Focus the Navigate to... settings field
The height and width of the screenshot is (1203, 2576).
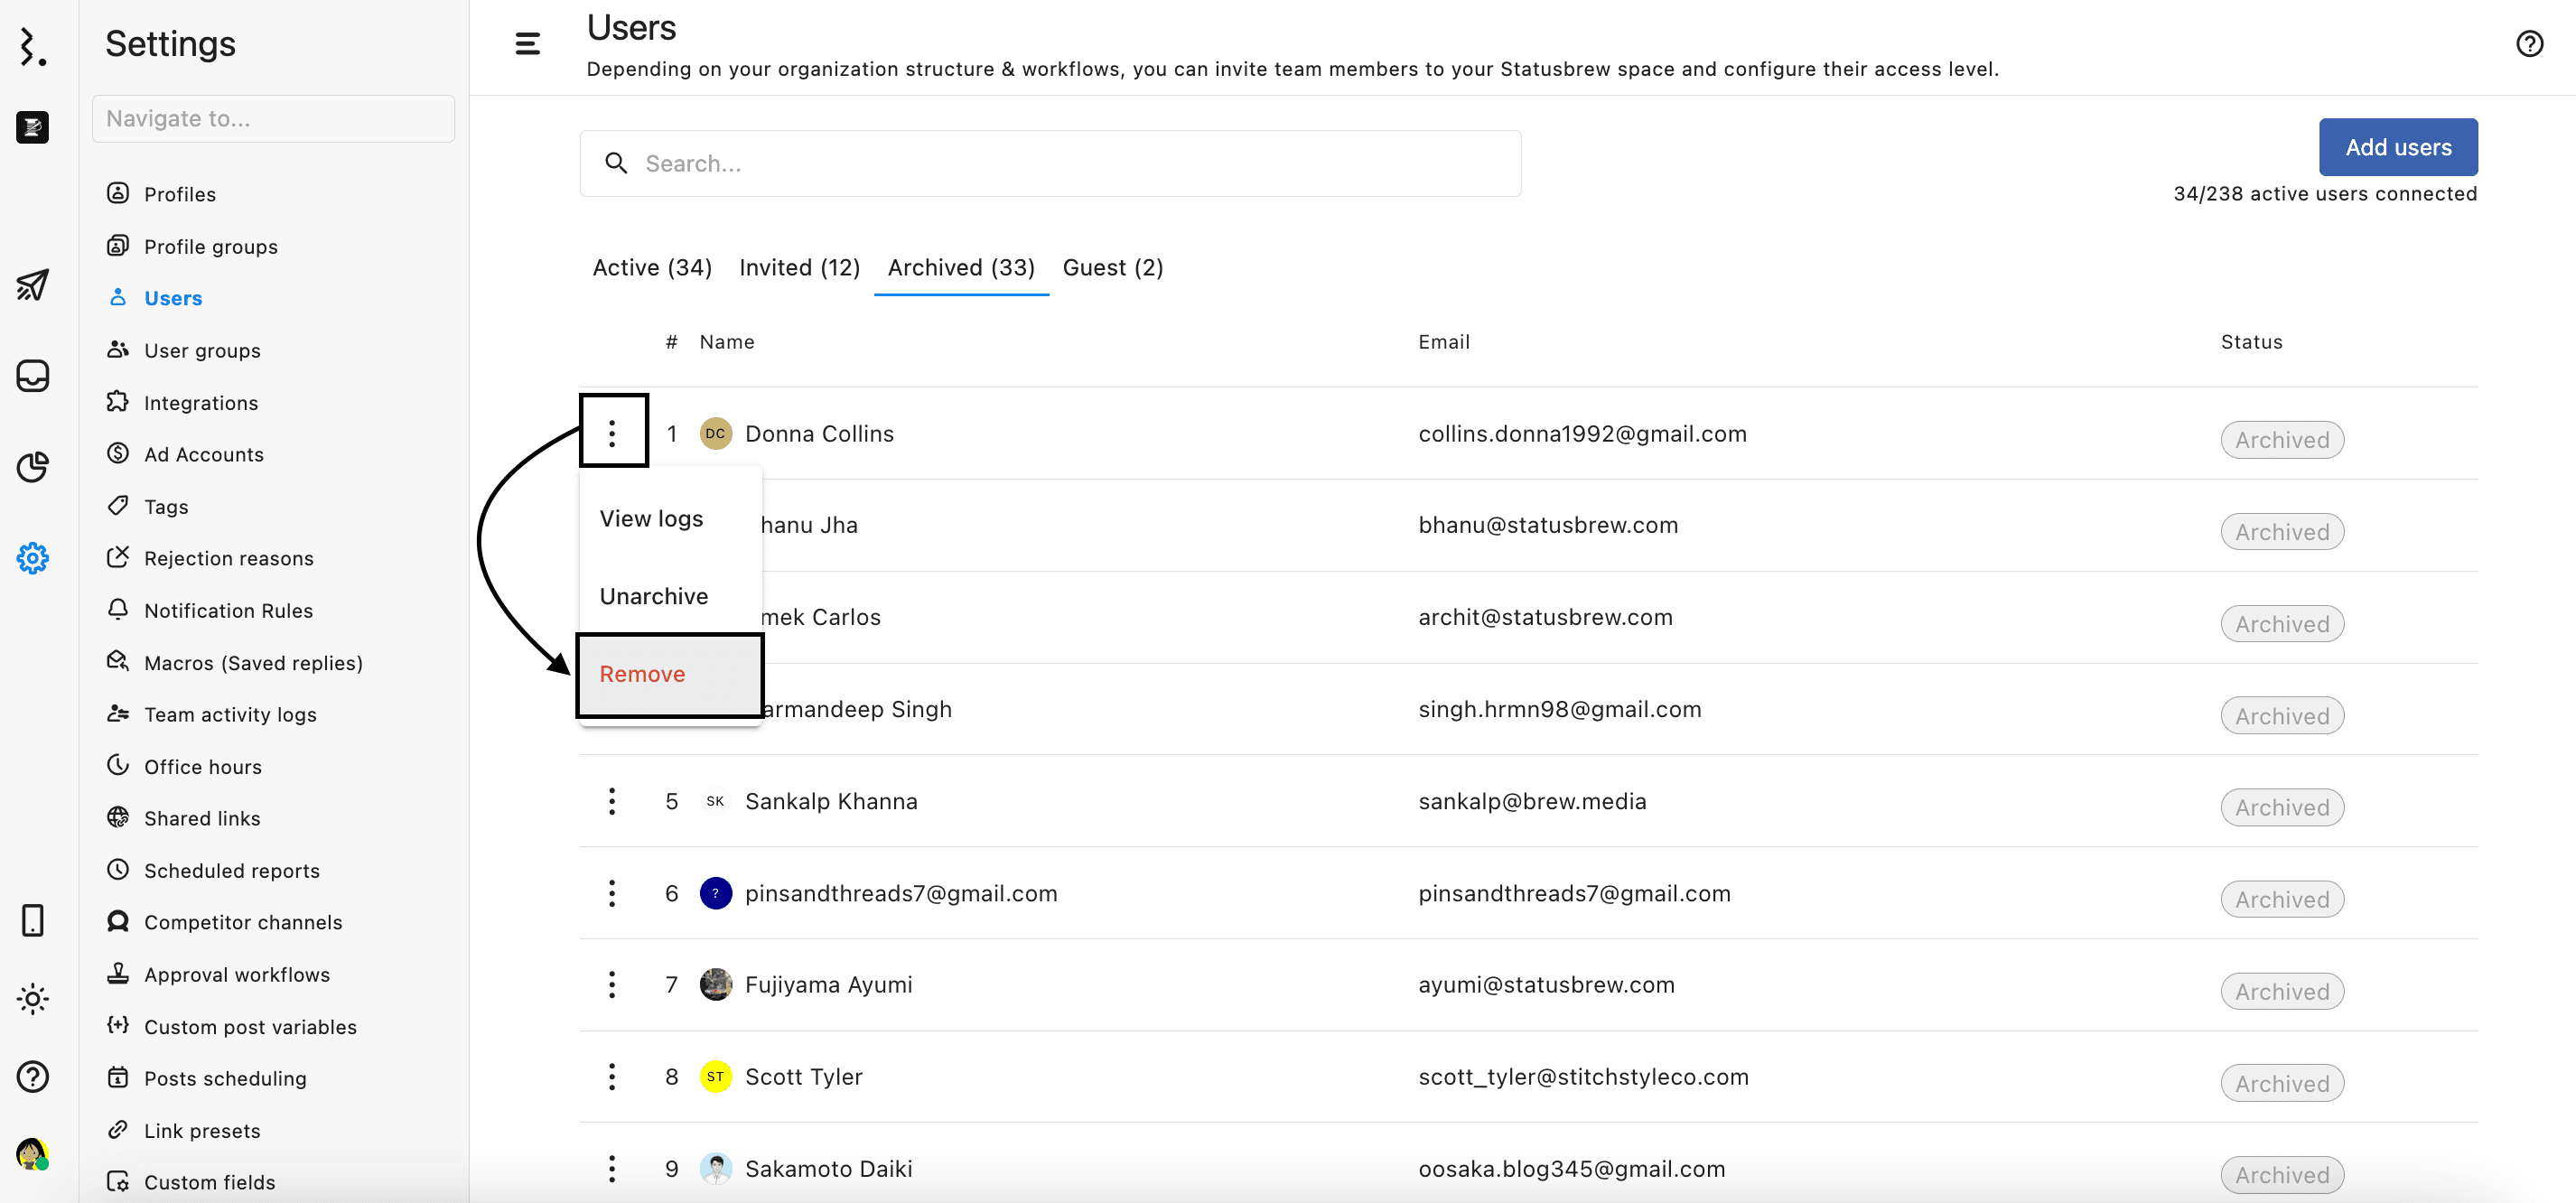click(273, 119)
